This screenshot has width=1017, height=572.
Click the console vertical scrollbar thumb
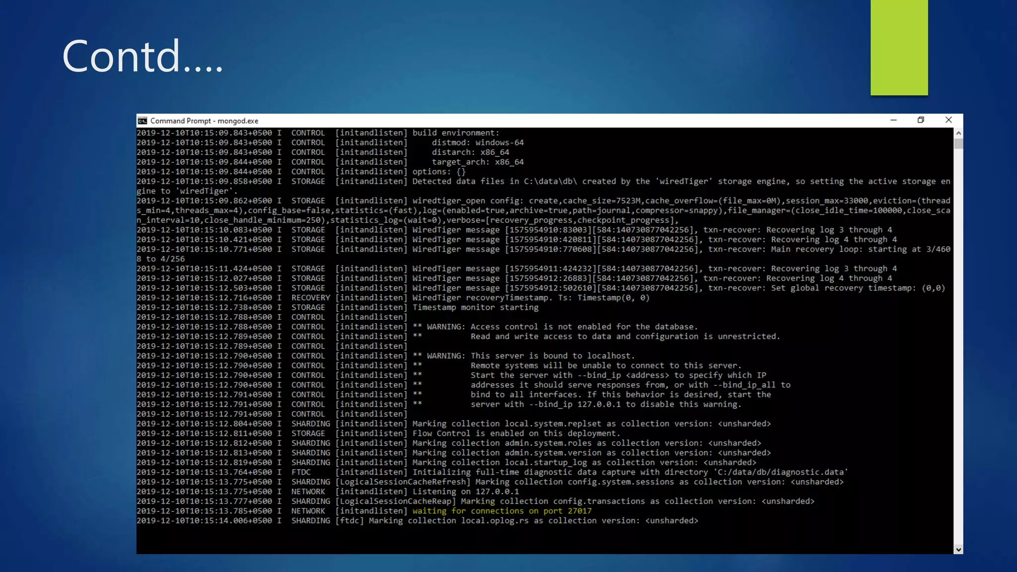tap(958, 143)
